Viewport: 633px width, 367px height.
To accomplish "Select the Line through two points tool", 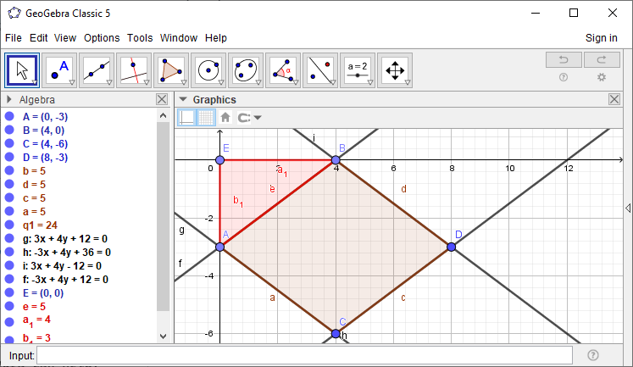I will point(97,70).
